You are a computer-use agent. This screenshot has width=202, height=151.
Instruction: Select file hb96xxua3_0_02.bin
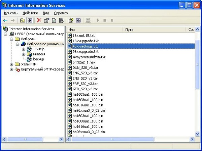tap(89, 132)
